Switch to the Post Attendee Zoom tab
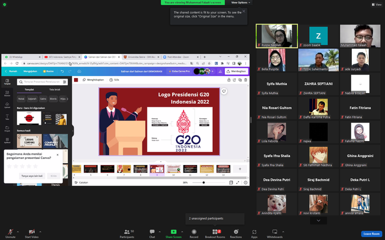This screenshot has width=385, height=240. pyautogui.click(x=181, y=57)
